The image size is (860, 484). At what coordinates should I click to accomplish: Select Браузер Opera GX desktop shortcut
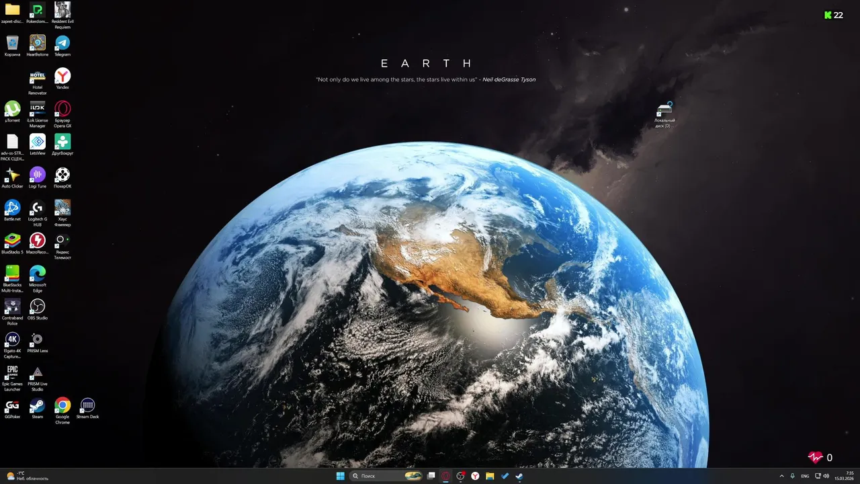pos(62,114)
